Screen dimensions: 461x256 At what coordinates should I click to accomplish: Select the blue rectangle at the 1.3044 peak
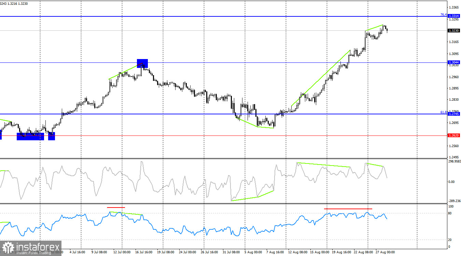pos(142,63)
